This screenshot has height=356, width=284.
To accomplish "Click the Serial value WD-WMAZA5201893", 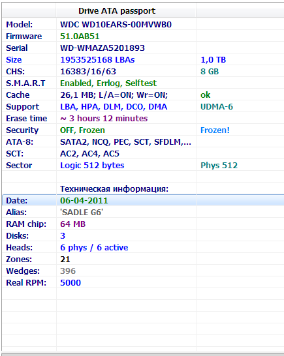I will [x=103, y=48].
